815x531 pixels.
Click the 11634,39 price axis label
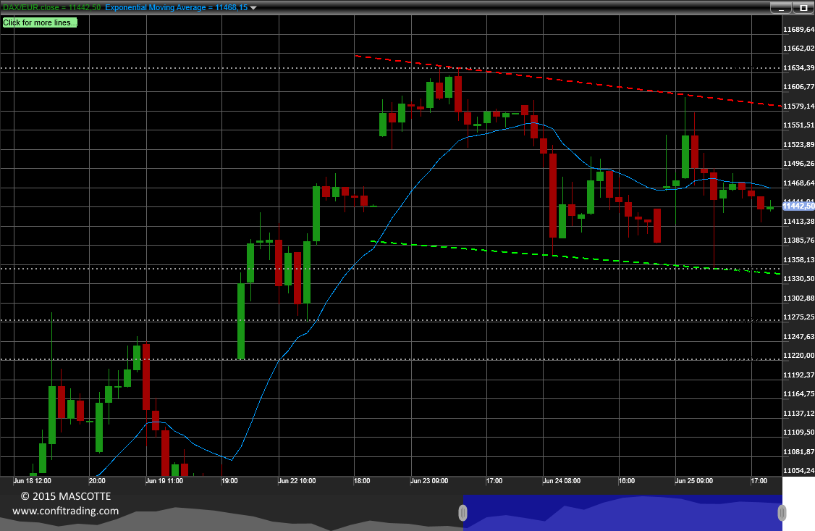coord(798,67)
